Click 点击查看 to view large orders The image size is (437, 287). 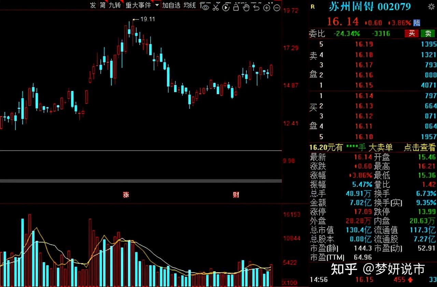click(x=420, y=148)
